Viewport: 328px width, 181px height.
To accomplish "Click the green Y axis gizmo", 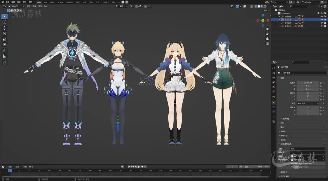I will [x=263, y=20].
